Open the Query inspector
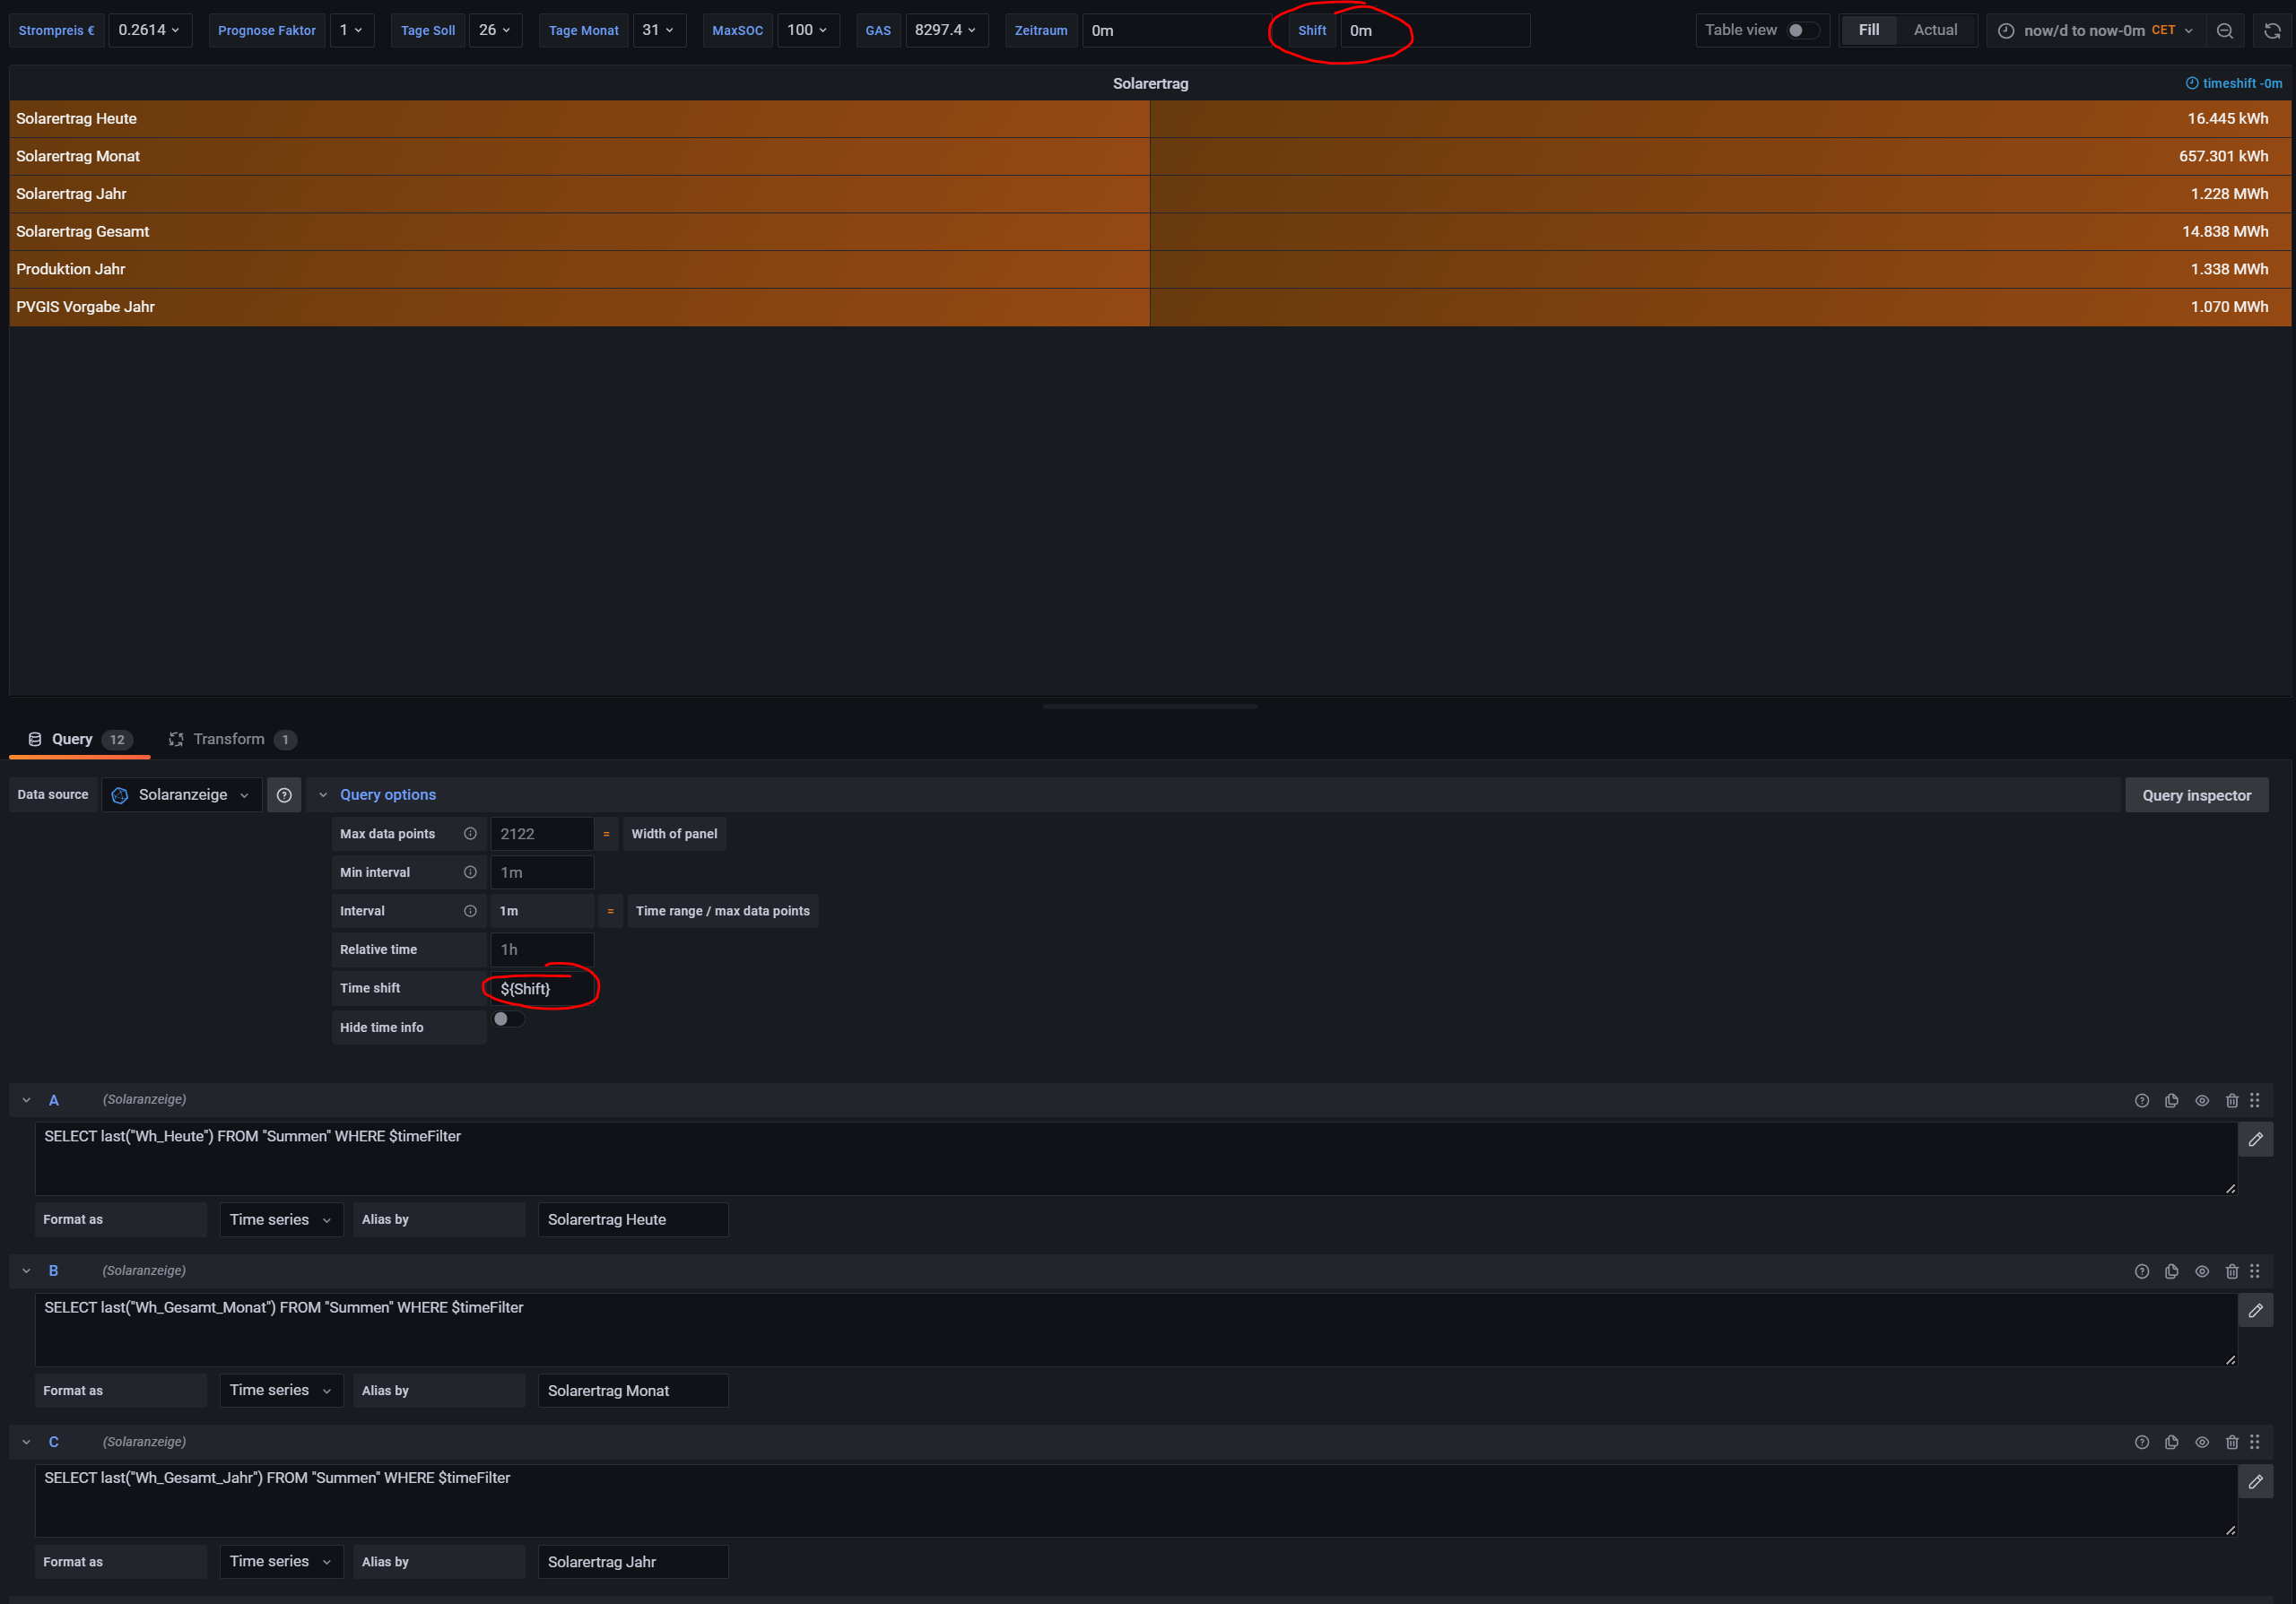2296x1604 pixels. point(2196,795)
